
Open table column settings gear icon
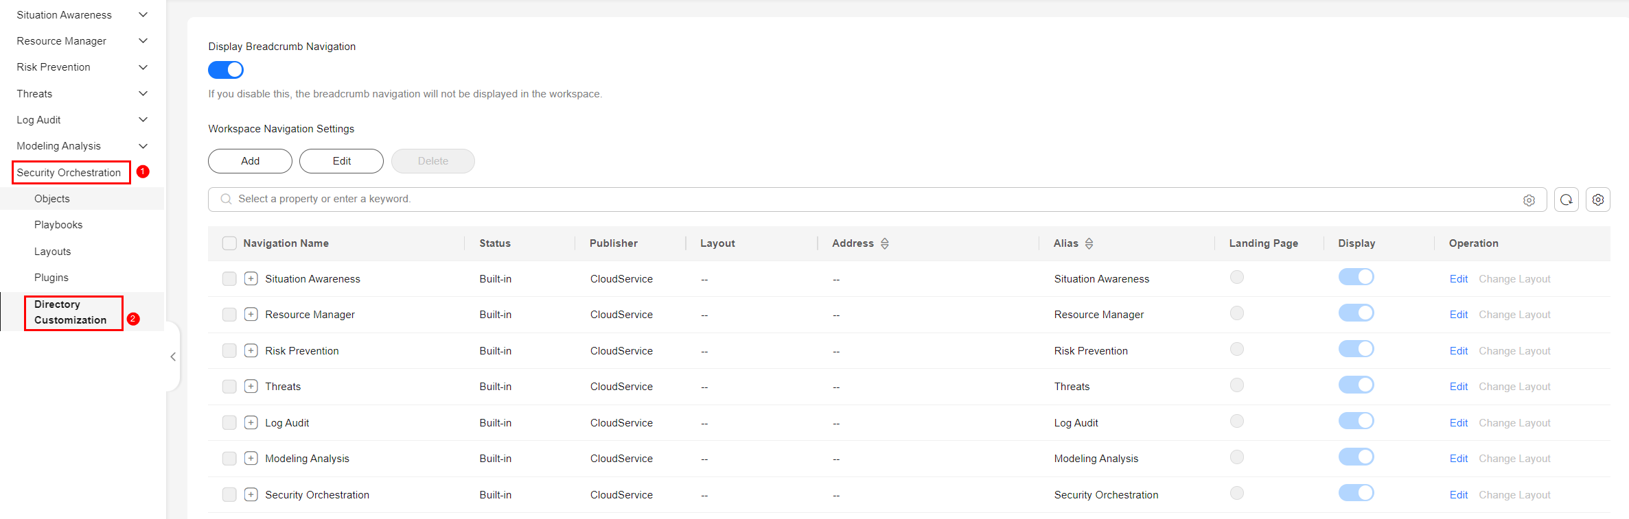point(1597,200)
